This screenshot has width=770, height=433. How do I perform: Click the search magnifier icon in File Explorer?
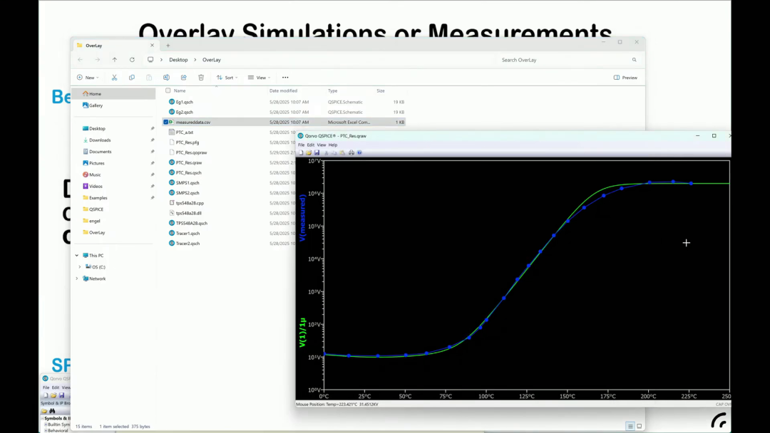coord(634,60)
